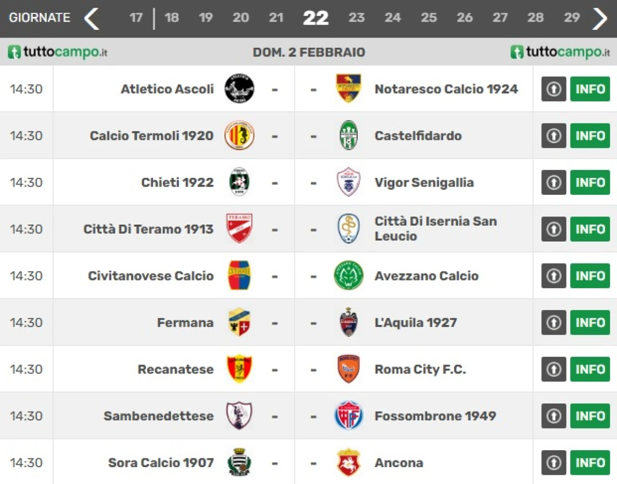Image resolution: width=617 pixels, height=484 pixels.
Task: Select giornata 29 in the top bar
Action: (x=572, y=18)
